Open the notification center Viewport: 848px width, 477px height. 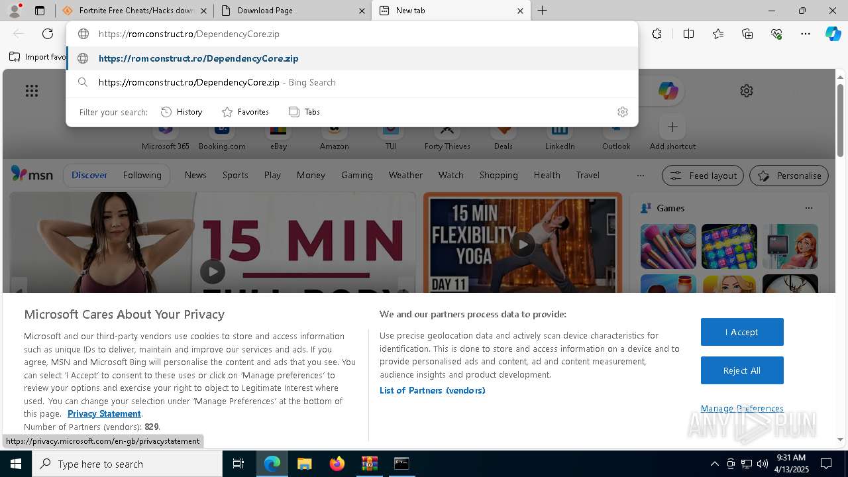826,464
